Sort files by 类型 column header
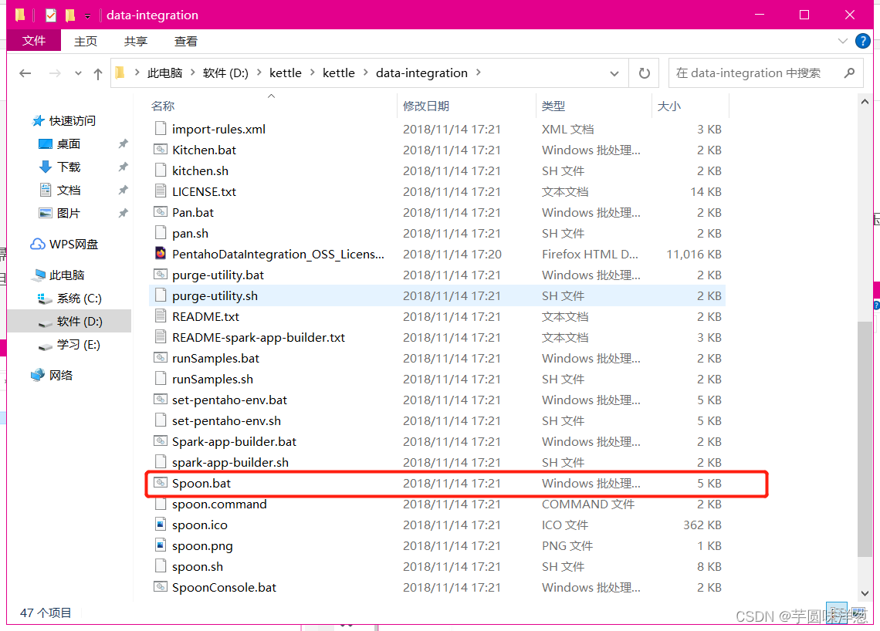This screenshot has height=631, width=880. click(553, 106)
